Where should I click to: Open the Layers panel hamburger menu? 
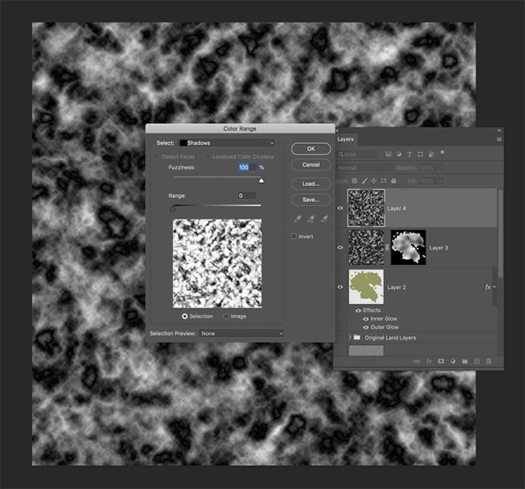pyautogui.click(x=499, y=139)
